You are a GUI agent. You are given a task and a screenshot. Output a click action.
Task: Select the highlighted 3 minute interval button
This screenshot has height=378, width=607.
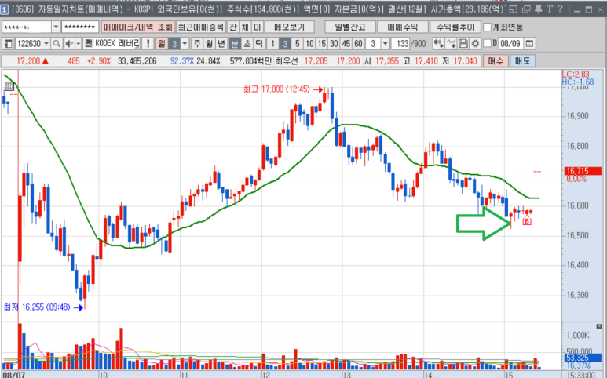285,44
